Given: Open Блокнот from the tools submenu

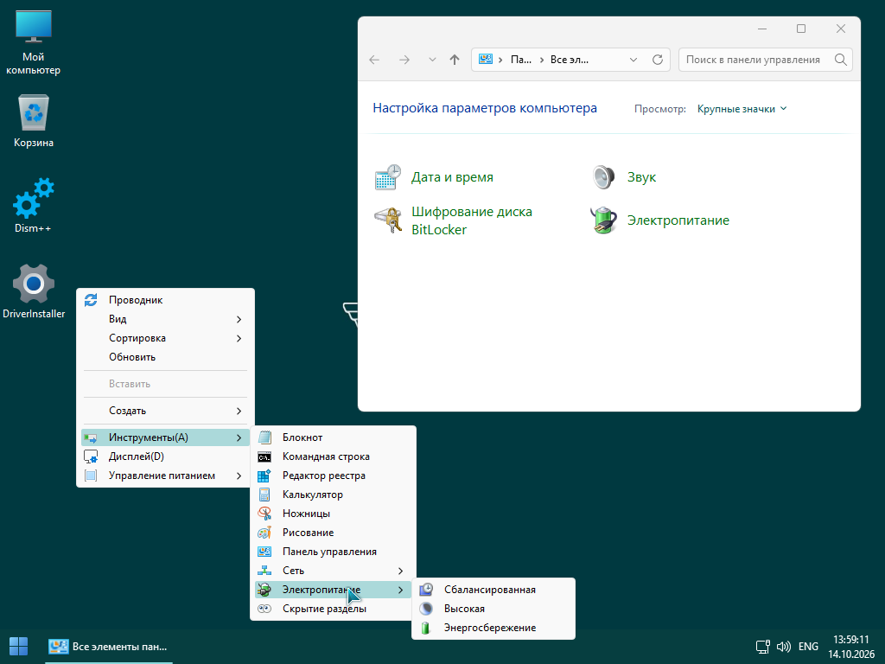Looking at the screenshot, I should click(x=333, y=437).
